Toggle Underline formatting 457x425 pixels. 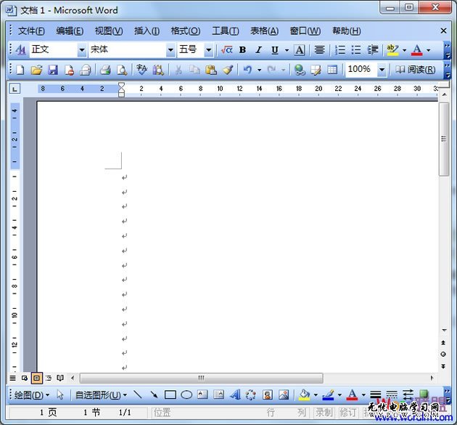[274, 50]
